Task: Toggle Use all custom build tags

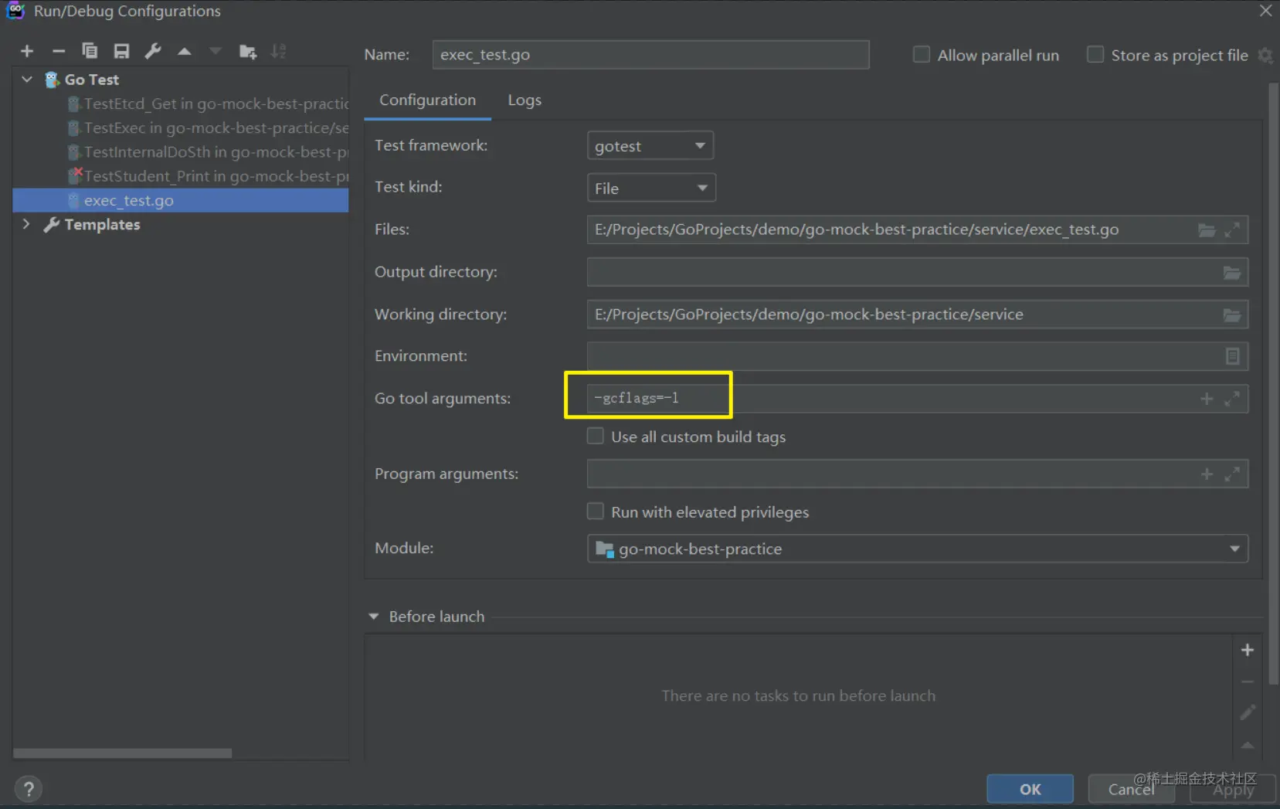Action: coord(596,437)
